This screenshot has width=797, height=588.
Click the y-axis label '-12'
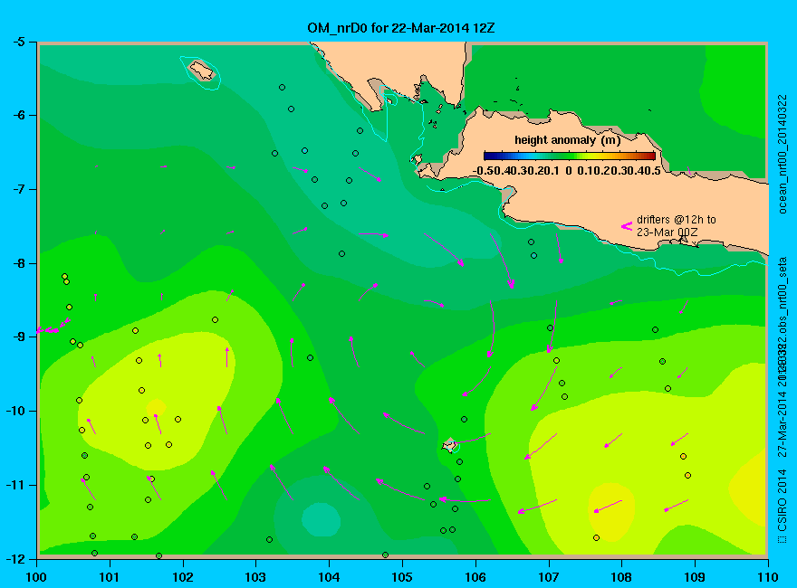click(15, 558)
